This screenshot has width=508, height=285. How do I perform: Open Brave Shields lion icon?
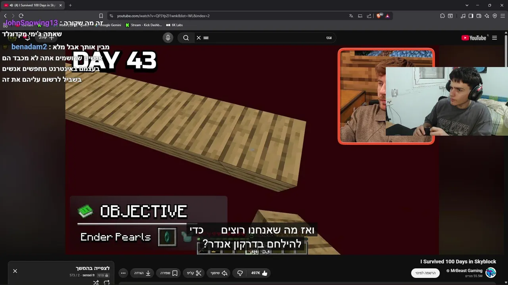click(379, 16)
